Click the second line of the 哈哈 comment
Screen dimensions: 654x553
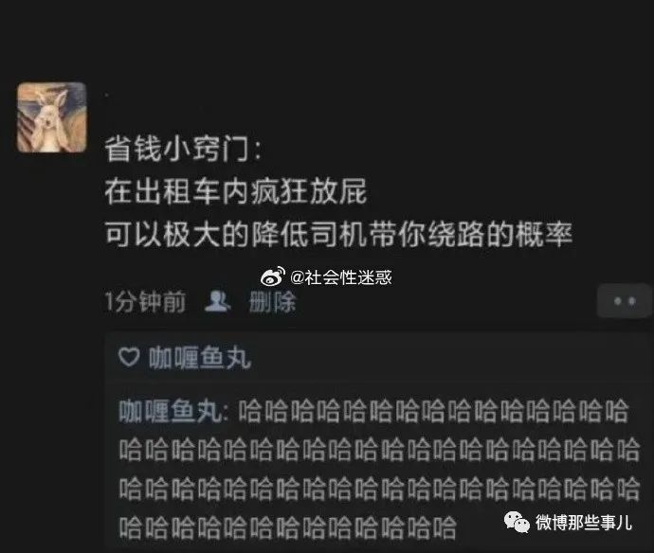[379, 450]
